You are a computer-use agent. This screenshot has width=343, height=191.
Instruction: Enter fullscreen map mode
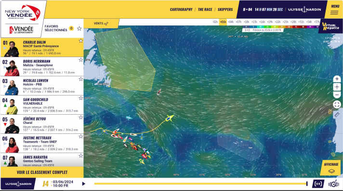click(337, 105)
